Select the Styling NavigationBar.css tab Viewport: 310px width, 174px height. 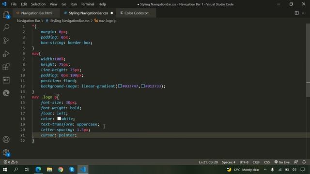(x=88, y=13)
